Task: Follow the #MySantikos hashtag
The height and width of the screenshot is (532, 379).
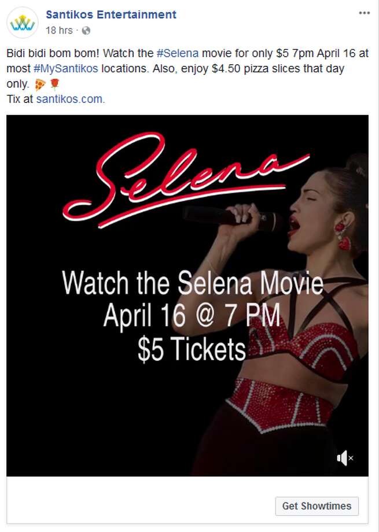Action: click(x=66, y=69)
